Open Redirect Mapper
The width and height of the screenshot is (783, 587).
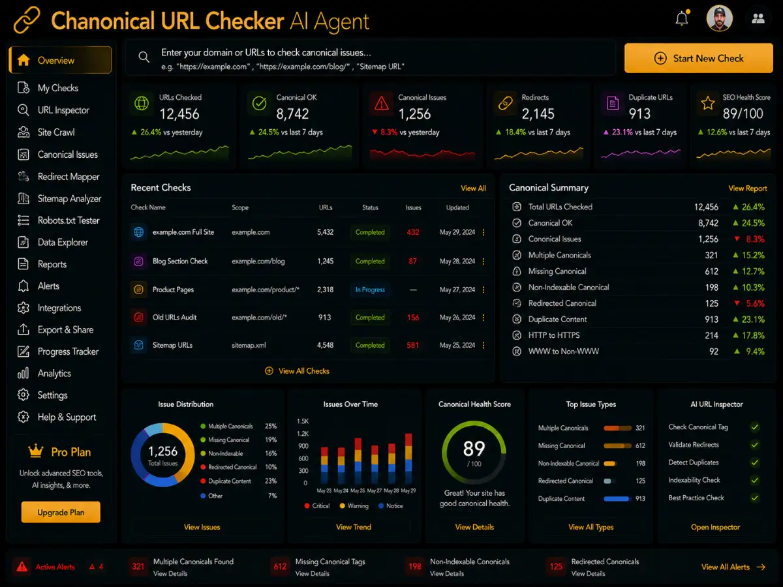[69, 177]
